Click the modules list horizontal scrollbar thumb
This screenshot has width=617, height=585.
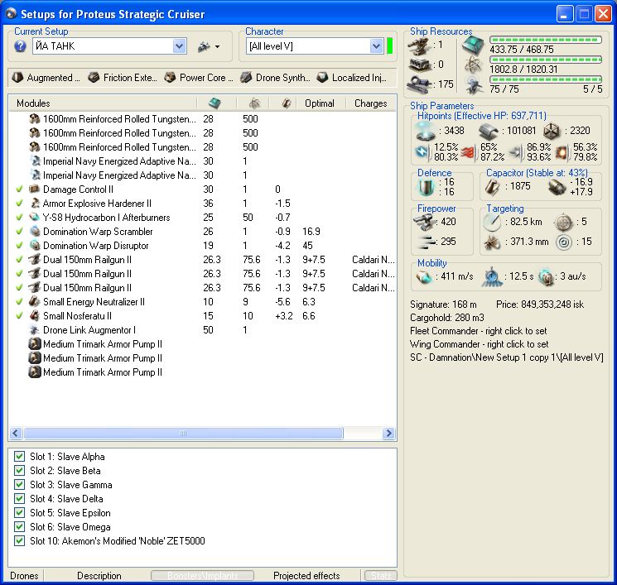183,434
